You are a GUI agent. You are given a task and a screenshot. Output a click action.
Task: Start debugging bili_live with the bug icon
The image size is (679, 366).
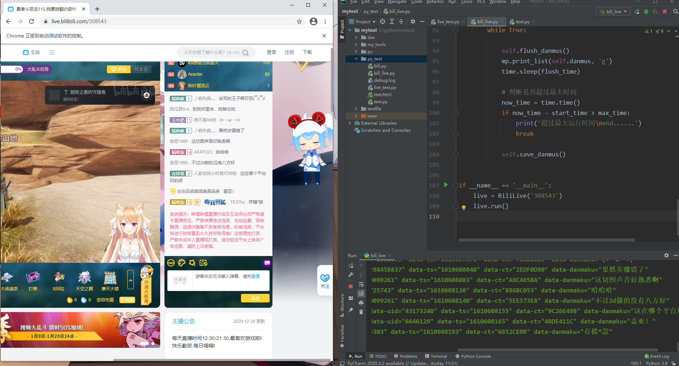point(646,11)
